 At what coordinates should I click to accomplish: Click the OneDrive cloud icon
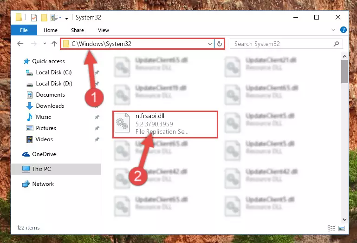pos(26,154)
